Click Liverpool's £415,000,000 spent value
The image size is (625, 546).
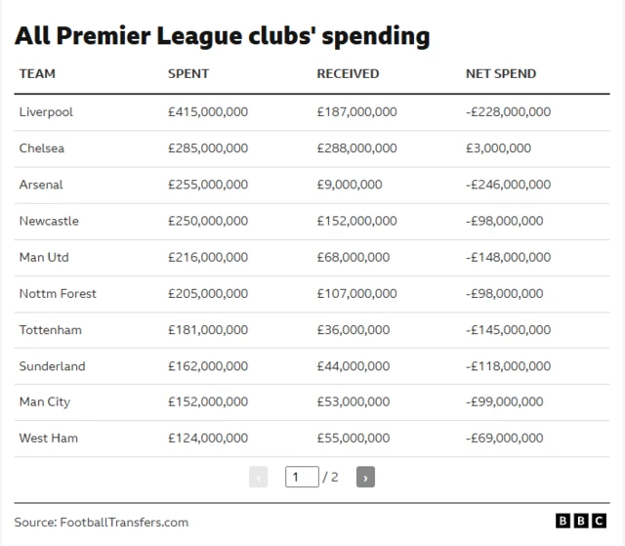208,112
